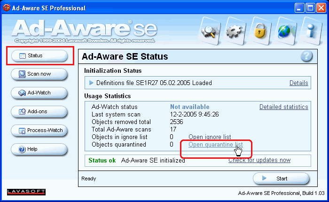
Task: Click the 'Usage Statistics' heading
Action: pos(108,96)
